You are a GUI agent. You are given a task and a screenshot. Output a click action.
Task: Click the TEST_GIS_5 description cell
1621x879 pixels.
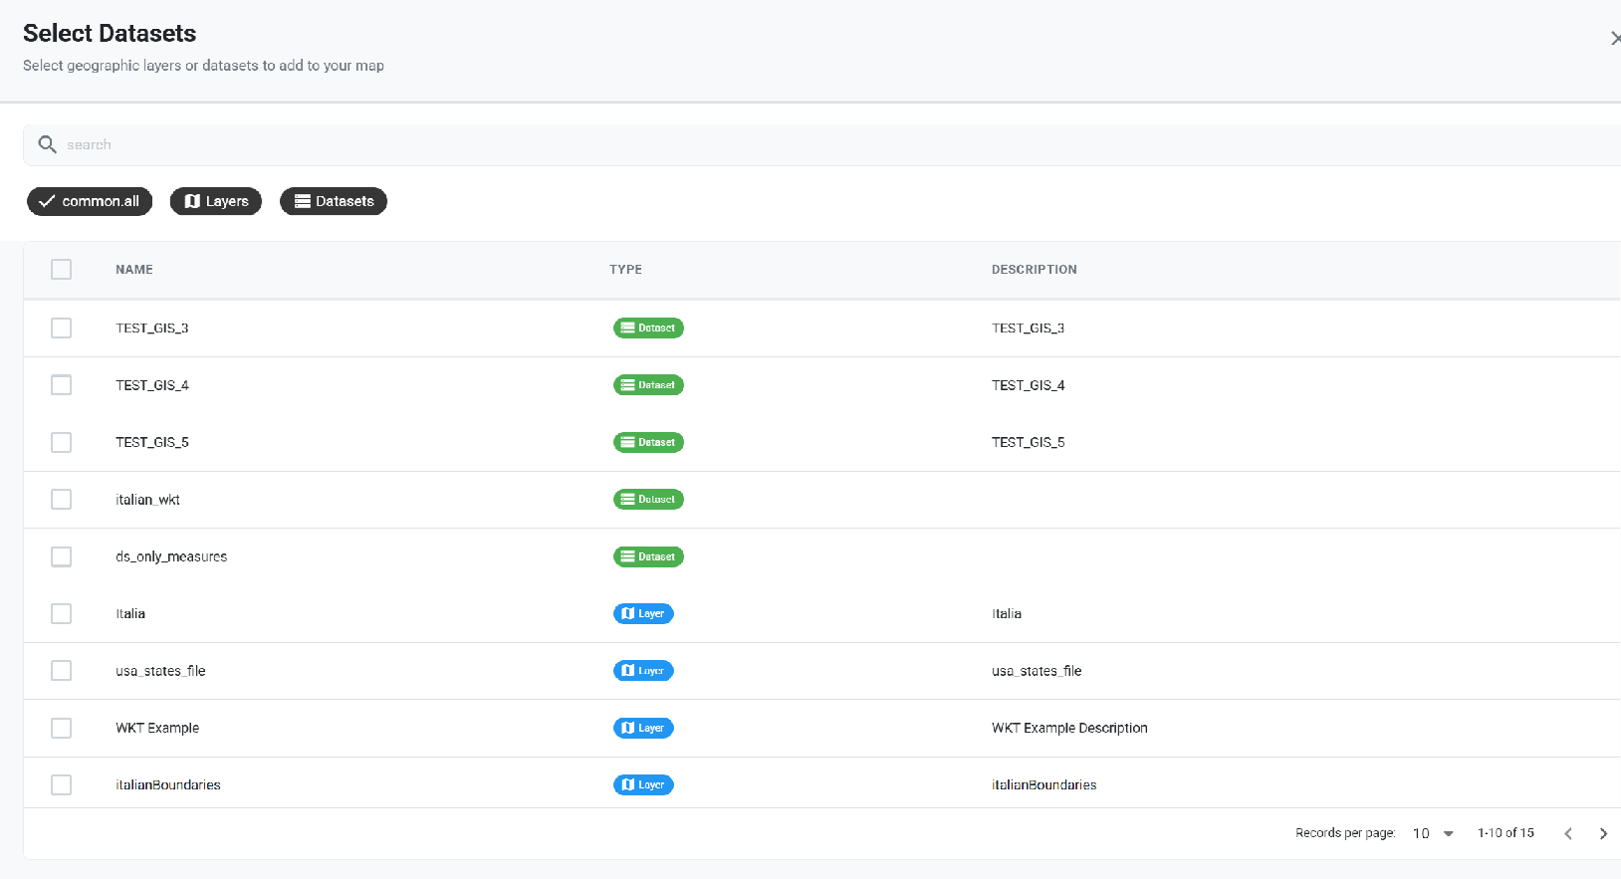coord(1029,442)
